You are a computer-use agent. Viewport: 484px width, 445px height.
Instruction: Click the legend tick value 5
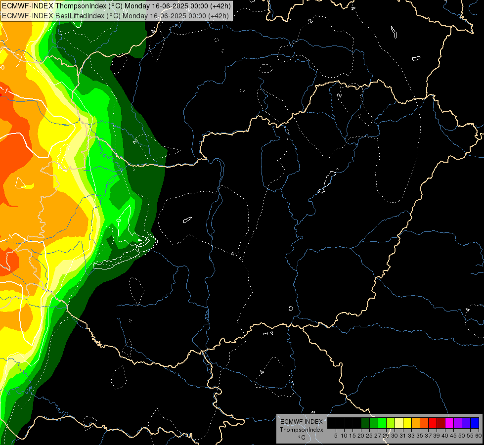point(336,436)
